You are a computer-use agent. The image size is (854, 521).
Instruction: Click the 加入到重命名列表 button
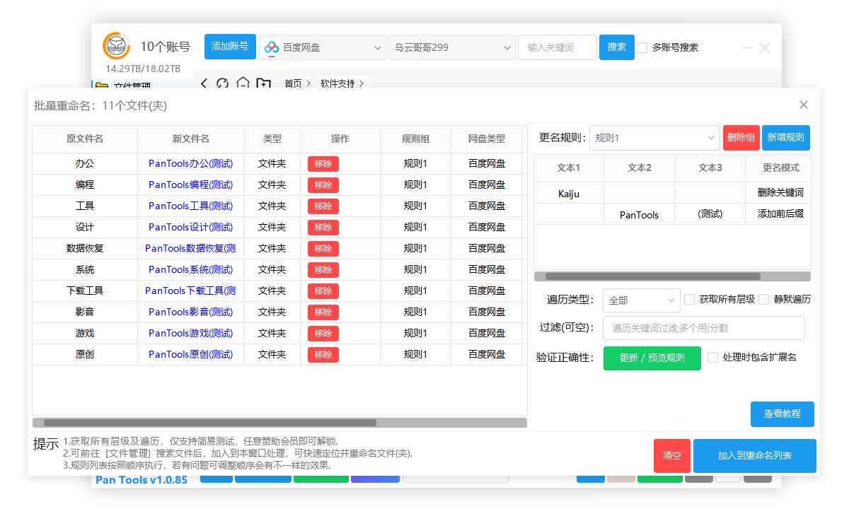[754, 456]
